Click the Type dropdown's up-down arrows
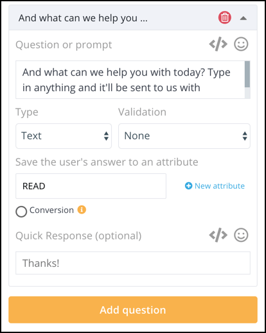This screenshot has width=266, height=333. [106, 136]
